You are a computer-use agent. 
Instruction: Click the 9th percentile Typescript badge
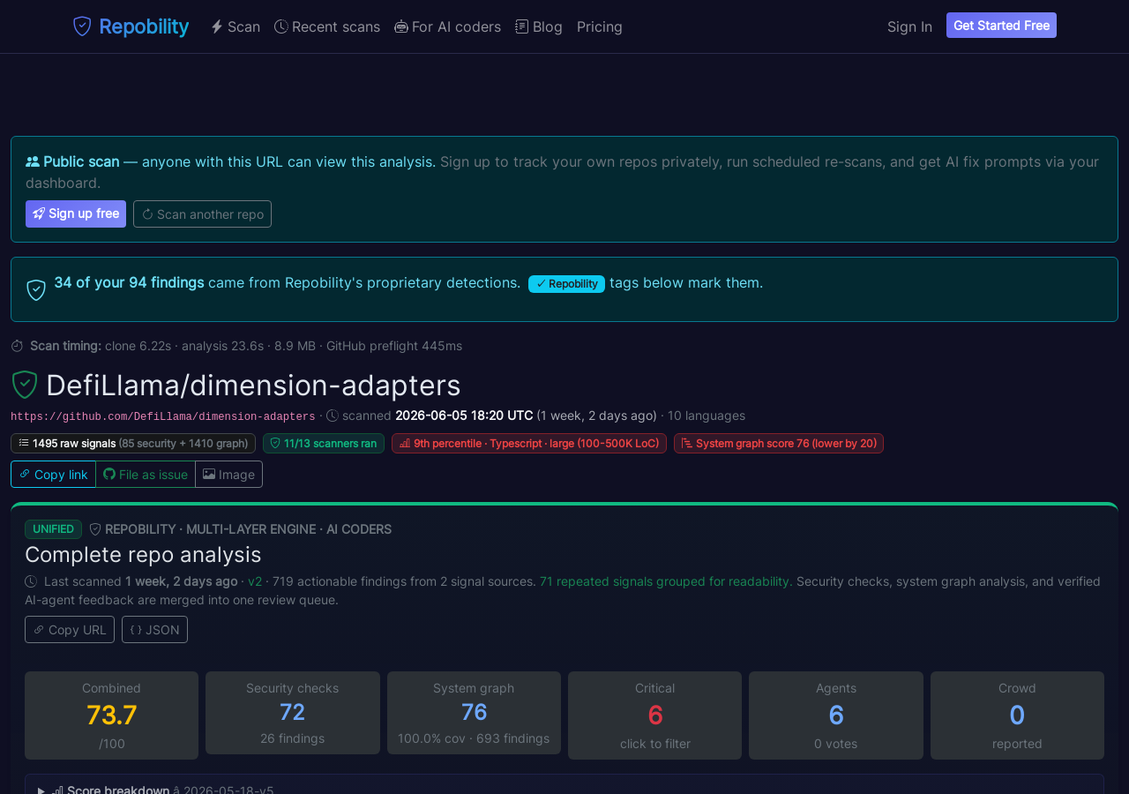pyautogui.click(x=529, y=443)
